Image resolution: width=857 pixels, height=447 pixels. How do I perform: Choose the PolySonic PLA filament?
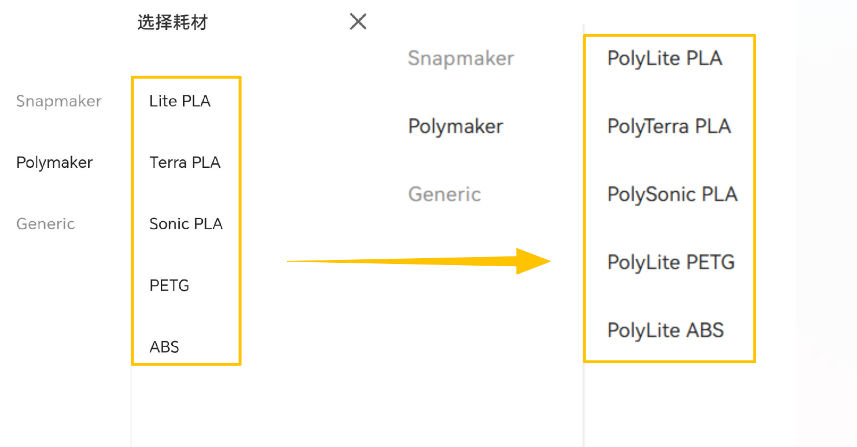(x=672, y=194)
